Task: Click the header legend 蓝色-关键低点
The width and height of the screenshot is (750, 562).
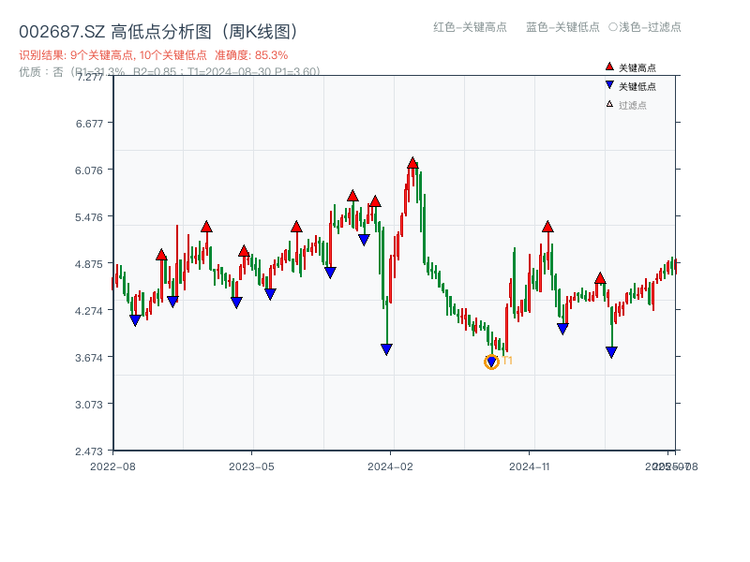Action: (x=562, y=27)
